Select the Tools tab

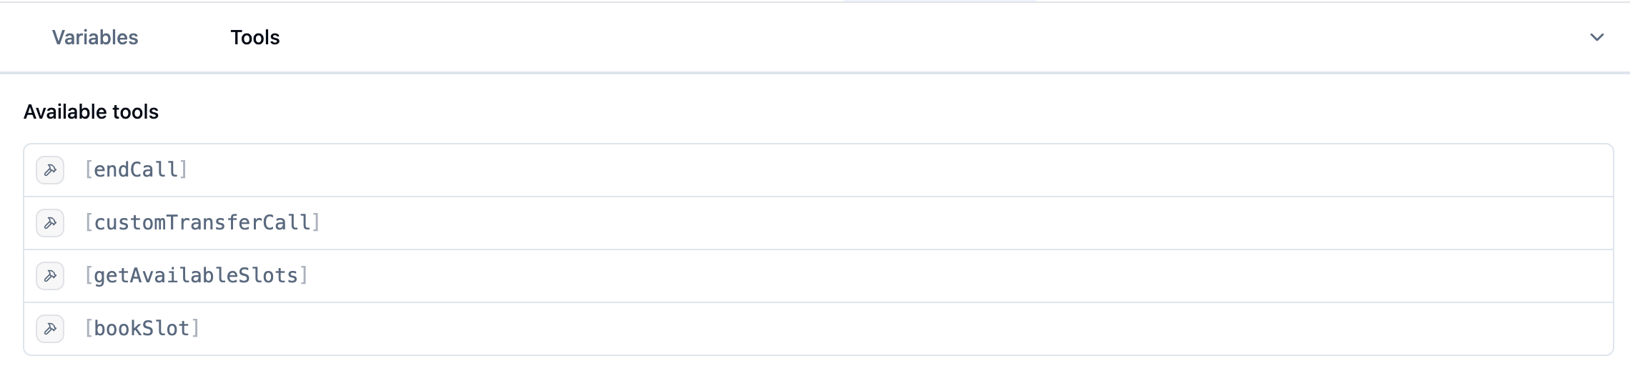point(255,37)
